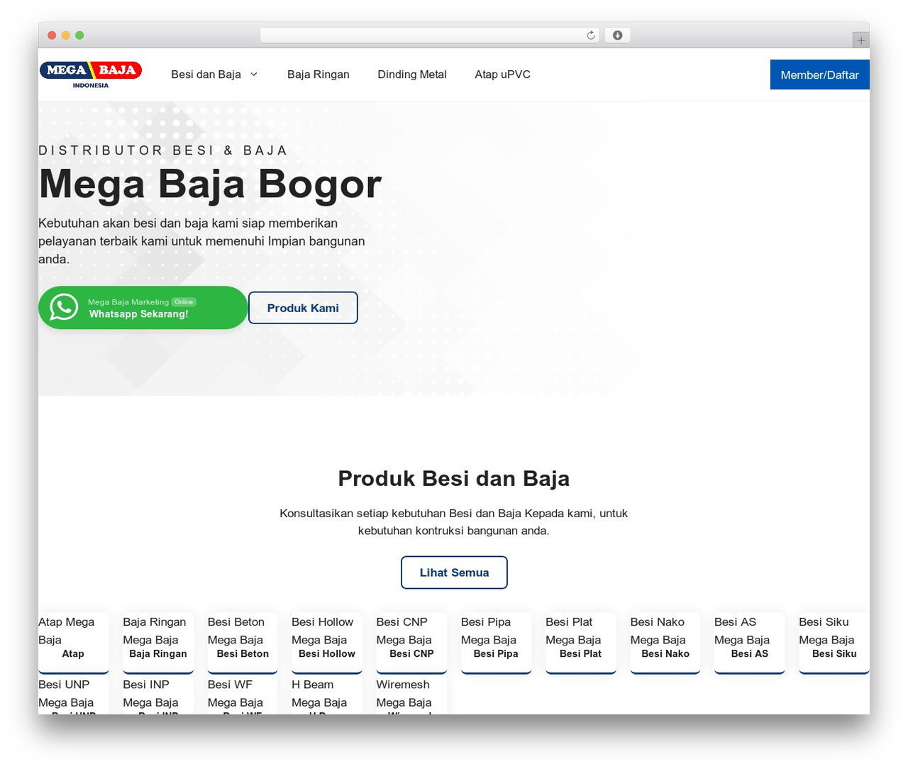Screen dimensions: 908x769
Task: Click the Produk Besi dan Baja heading
Action: (454, 478)
